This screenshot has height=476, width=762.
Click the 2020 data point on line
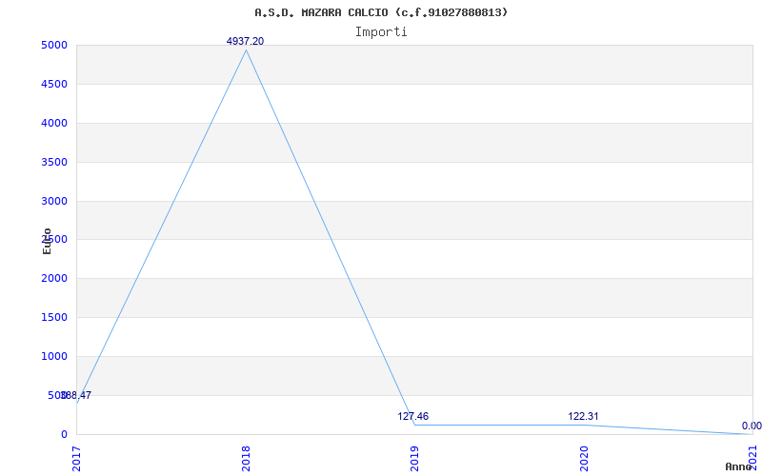tap(584, 425)
